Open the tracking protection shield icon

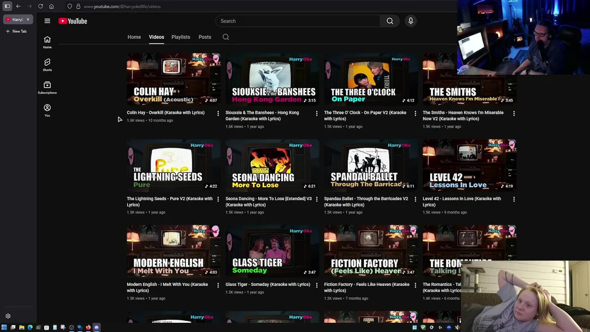coord(70,6)
